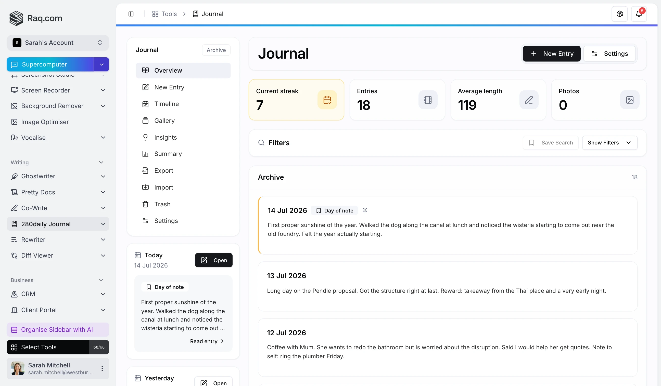661x386 pixels.
Task: Click the Diff Viewer icon
Action: tap(14, 256)
